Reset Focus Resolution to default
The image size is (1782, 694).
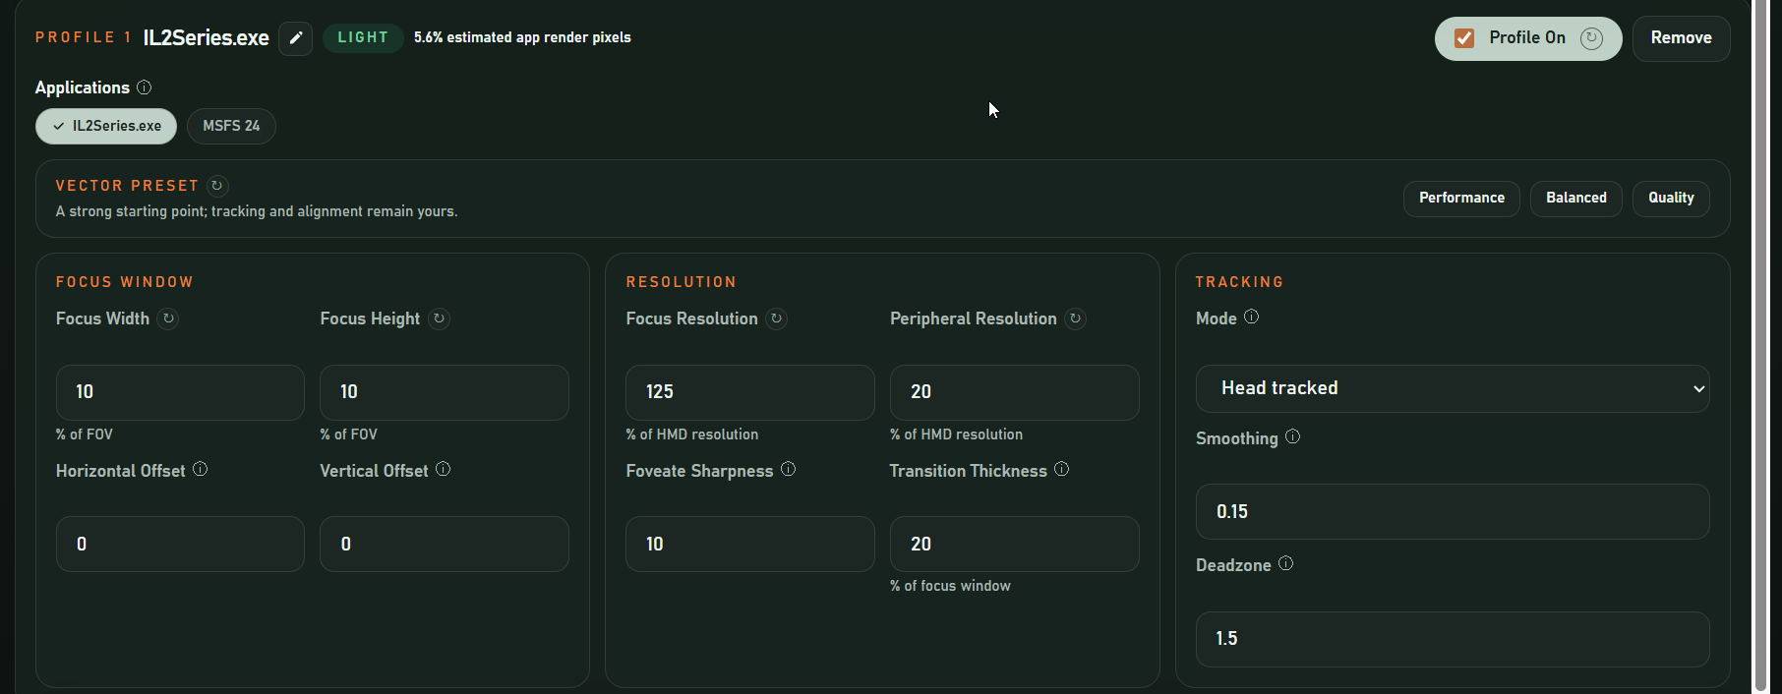pos(777,318)
